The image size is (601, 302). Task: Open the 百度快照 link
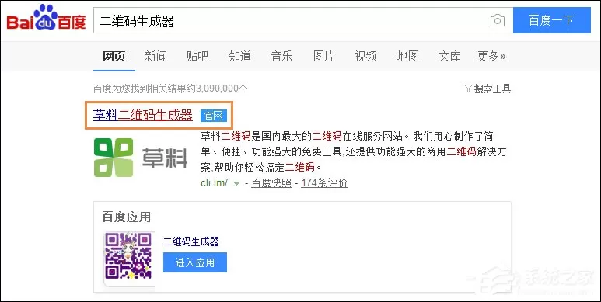coord(271,183)
